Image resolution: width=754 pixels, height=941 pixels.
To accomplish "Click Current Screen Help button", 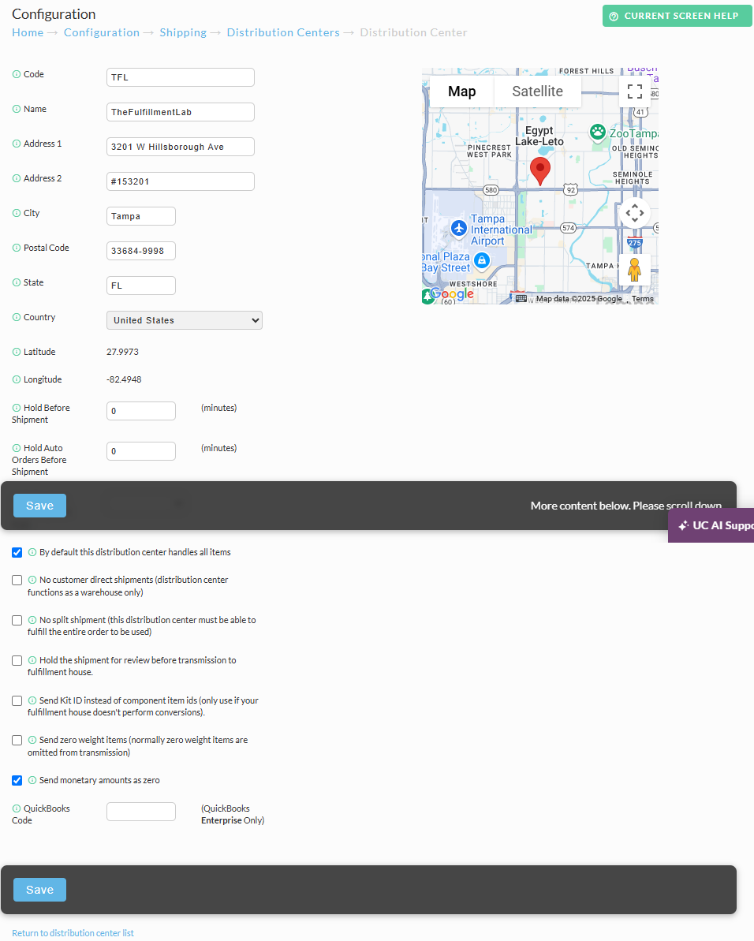I will [677, 17].
